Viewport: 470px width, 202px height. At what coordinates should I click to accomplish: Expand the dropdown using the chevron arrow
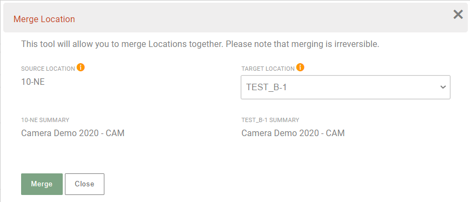[443, 87]
